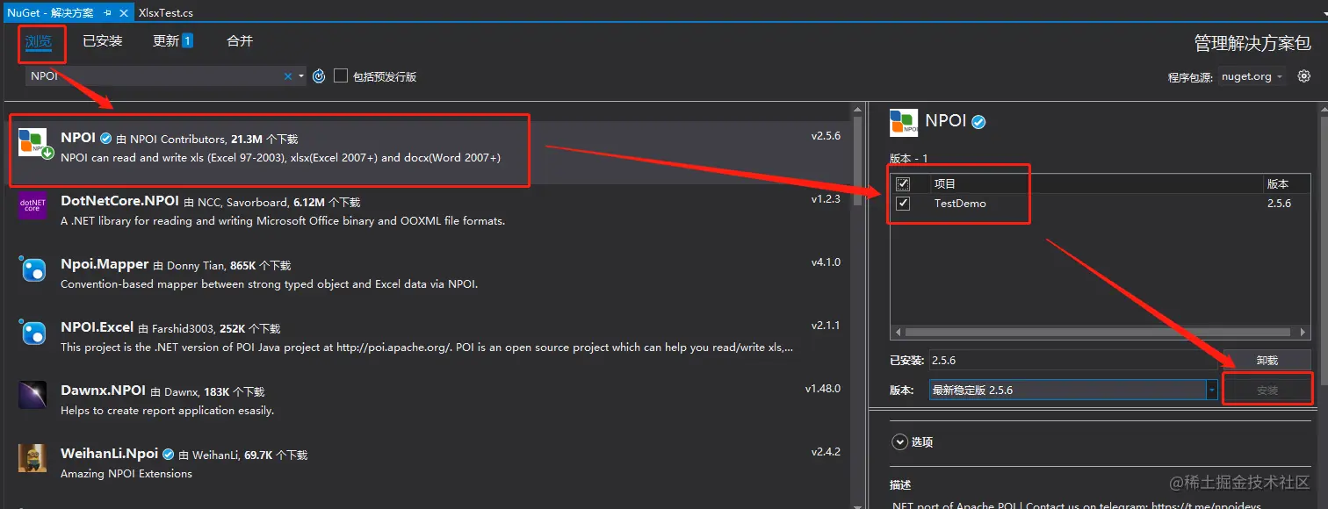Switch to the 合并 (Consolidate) tab
The width and height of the screenshot is (1328, 509).
click(x=240, y=41)
